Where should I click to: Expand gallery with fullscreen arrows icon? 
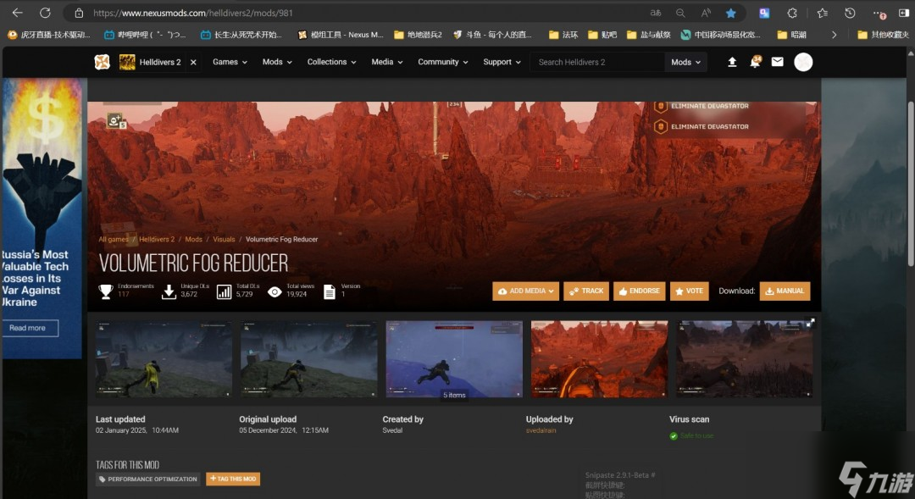[x=810, y=322]
